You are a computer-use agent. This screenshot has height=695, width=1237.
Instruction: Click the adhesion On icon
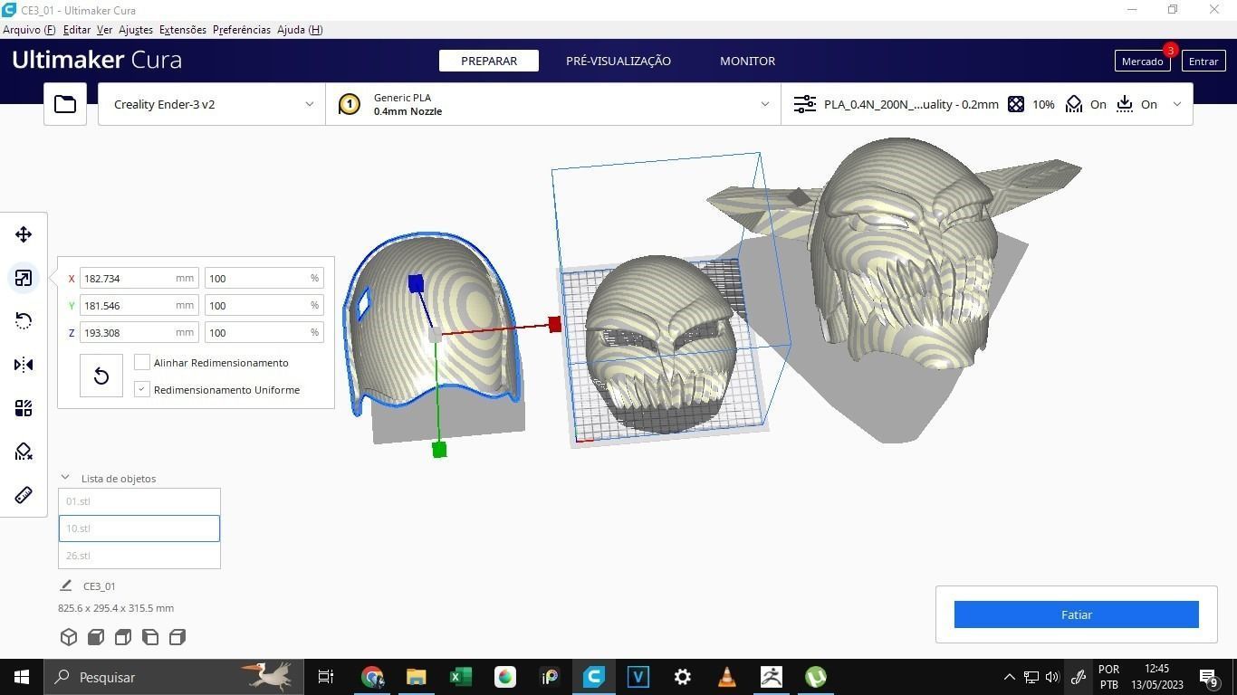tap(1125, 104)
